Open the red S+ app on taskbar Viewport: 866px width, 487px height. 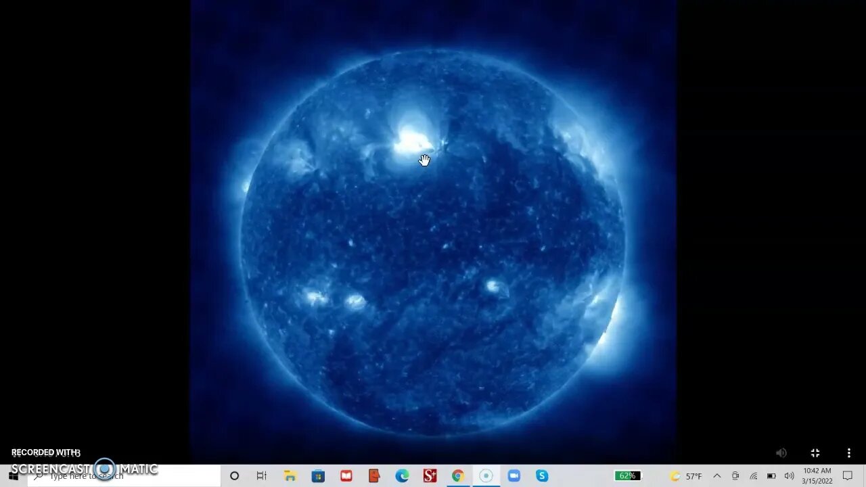pos(430,476)
